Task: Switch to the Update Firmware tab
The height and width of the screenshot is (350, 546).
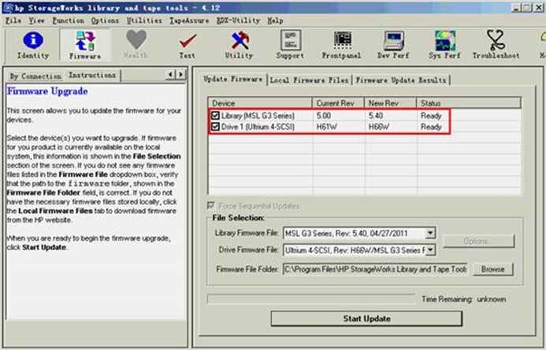Action: tap(233, 79)
